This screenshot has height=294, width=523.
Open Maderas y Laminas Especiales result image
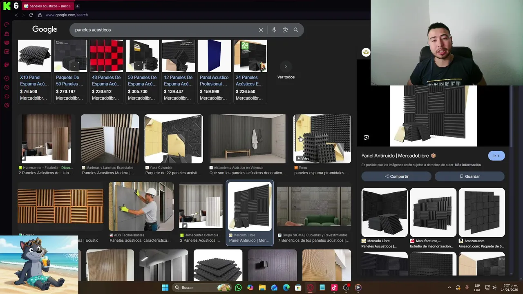110,139
